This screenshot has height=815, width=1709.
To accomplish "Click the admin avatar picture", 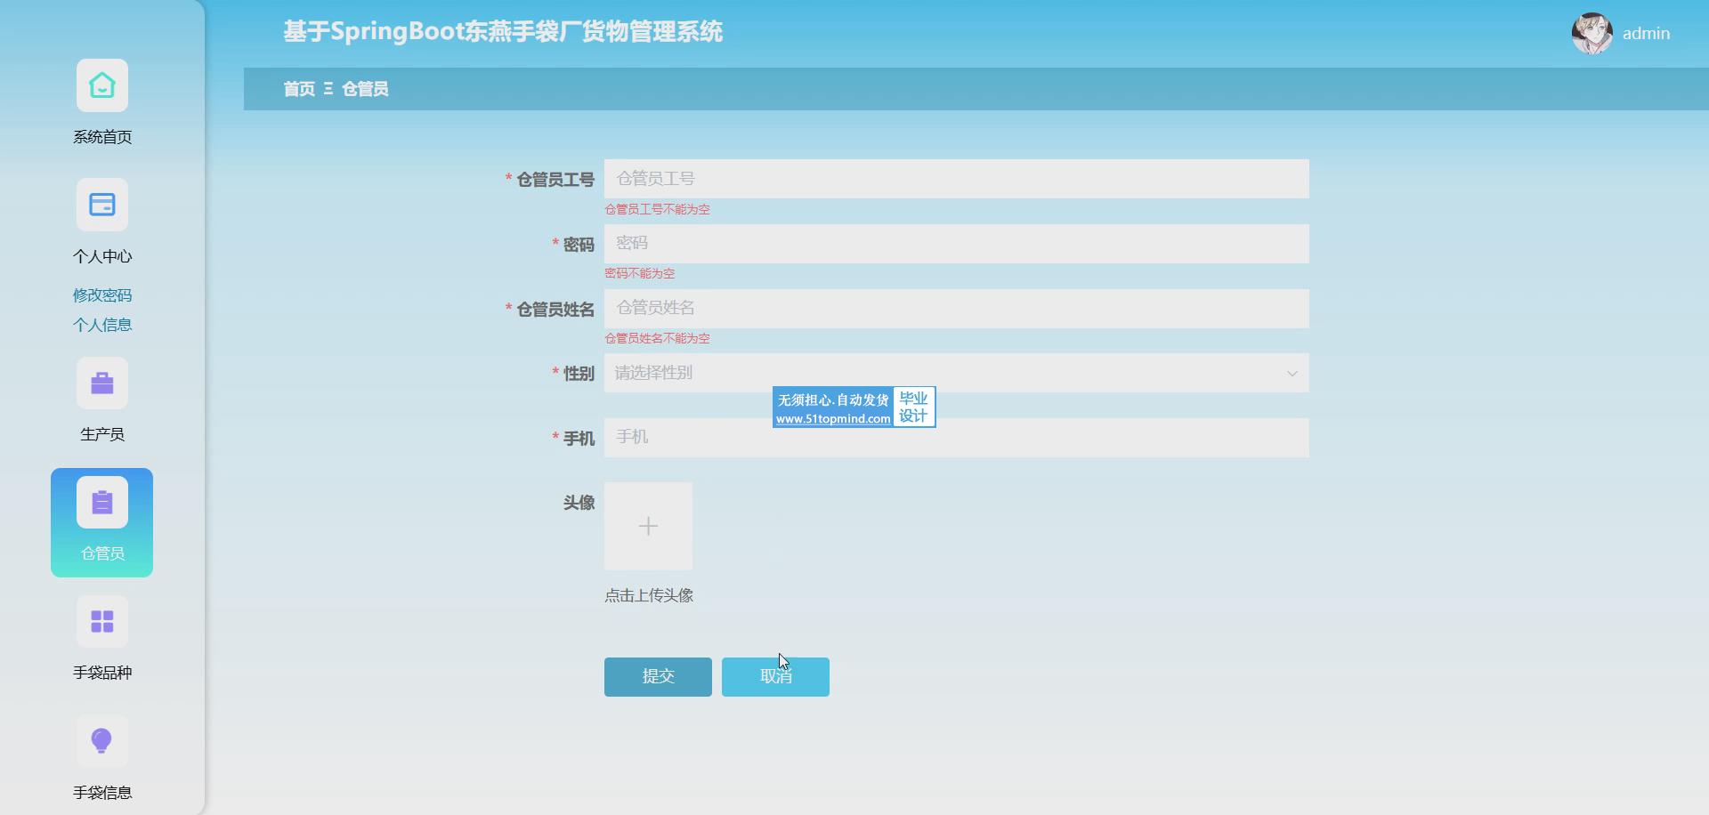I will pyautogui.click(x=1592, y=34).
